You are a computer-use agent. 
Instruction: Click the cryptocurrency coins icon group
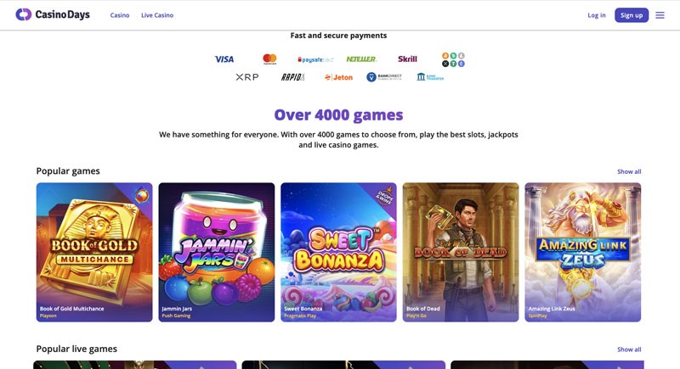[x=453, y=59]
